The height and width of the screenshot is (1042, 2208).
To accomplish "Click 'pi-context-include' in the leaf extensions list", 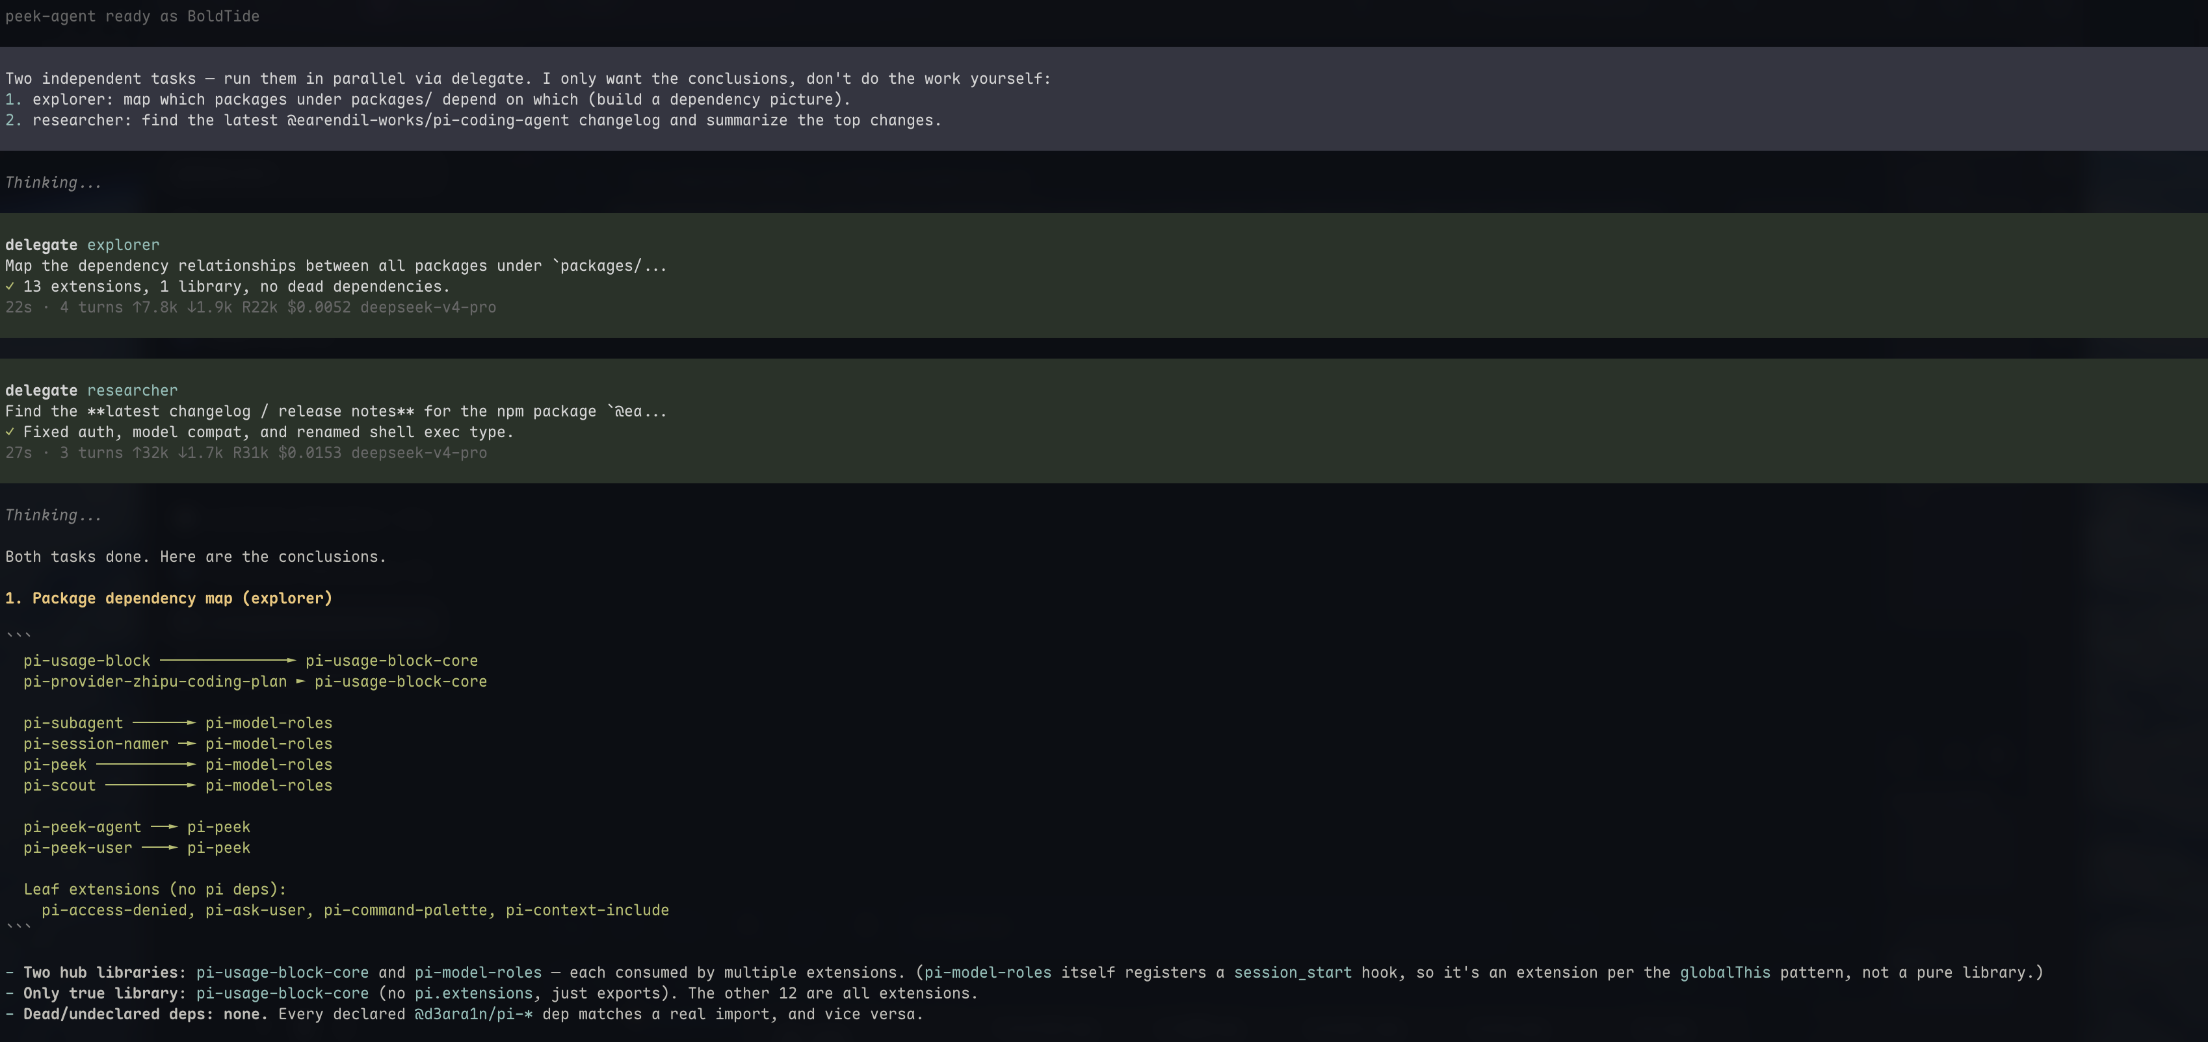I will (587, 910).
